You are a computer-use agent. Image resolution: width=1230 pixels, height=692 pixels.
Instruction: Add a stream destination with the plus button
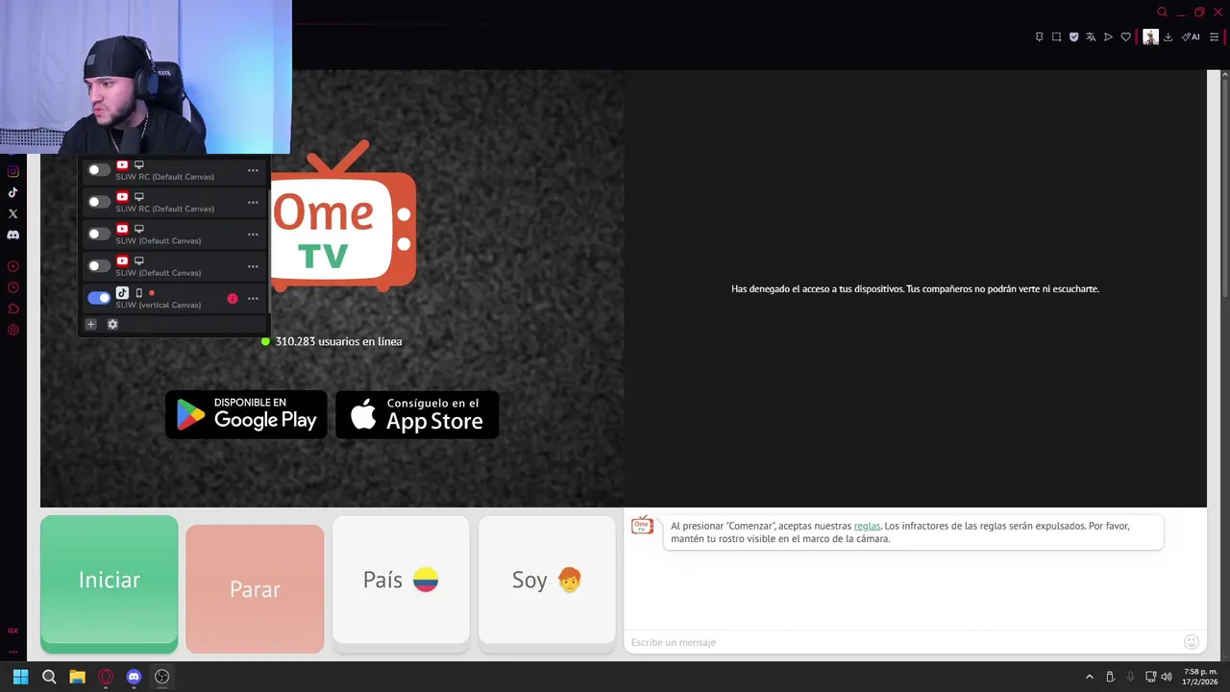pos(91,324)
